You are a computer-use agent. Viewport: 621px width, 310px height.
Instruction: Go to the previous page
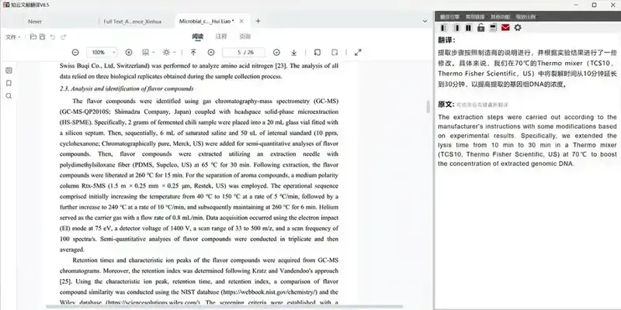tap(211, 52)
